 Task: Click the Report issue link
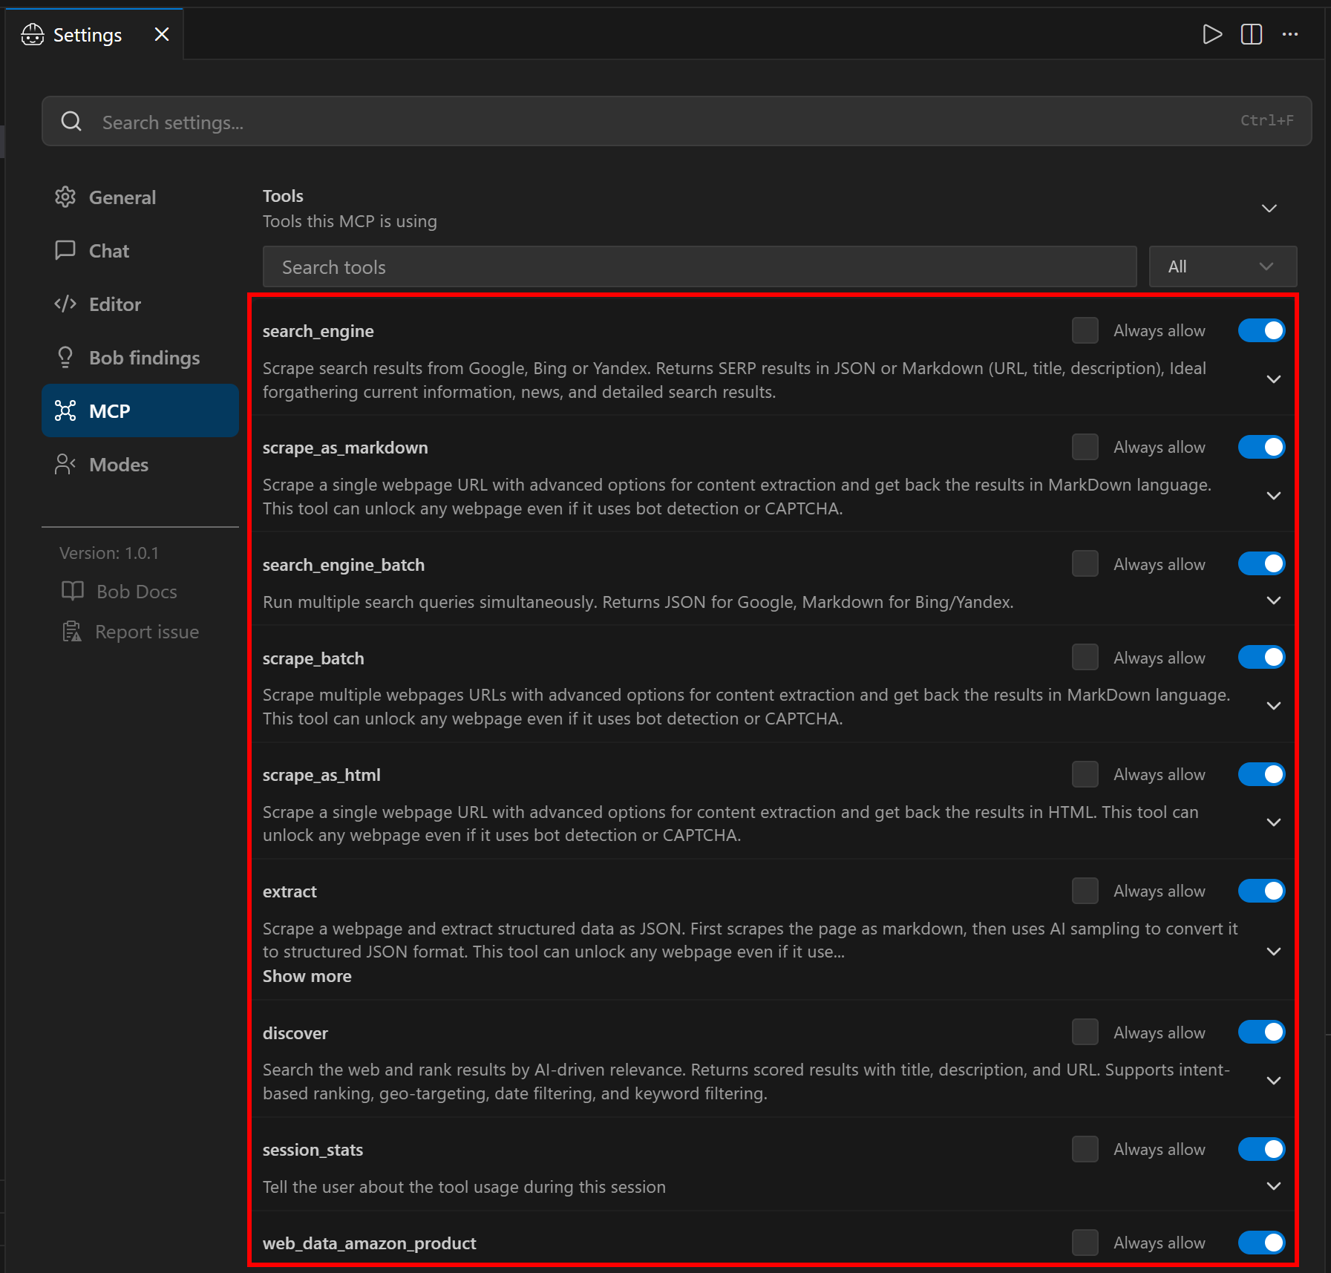coord(130,631)
